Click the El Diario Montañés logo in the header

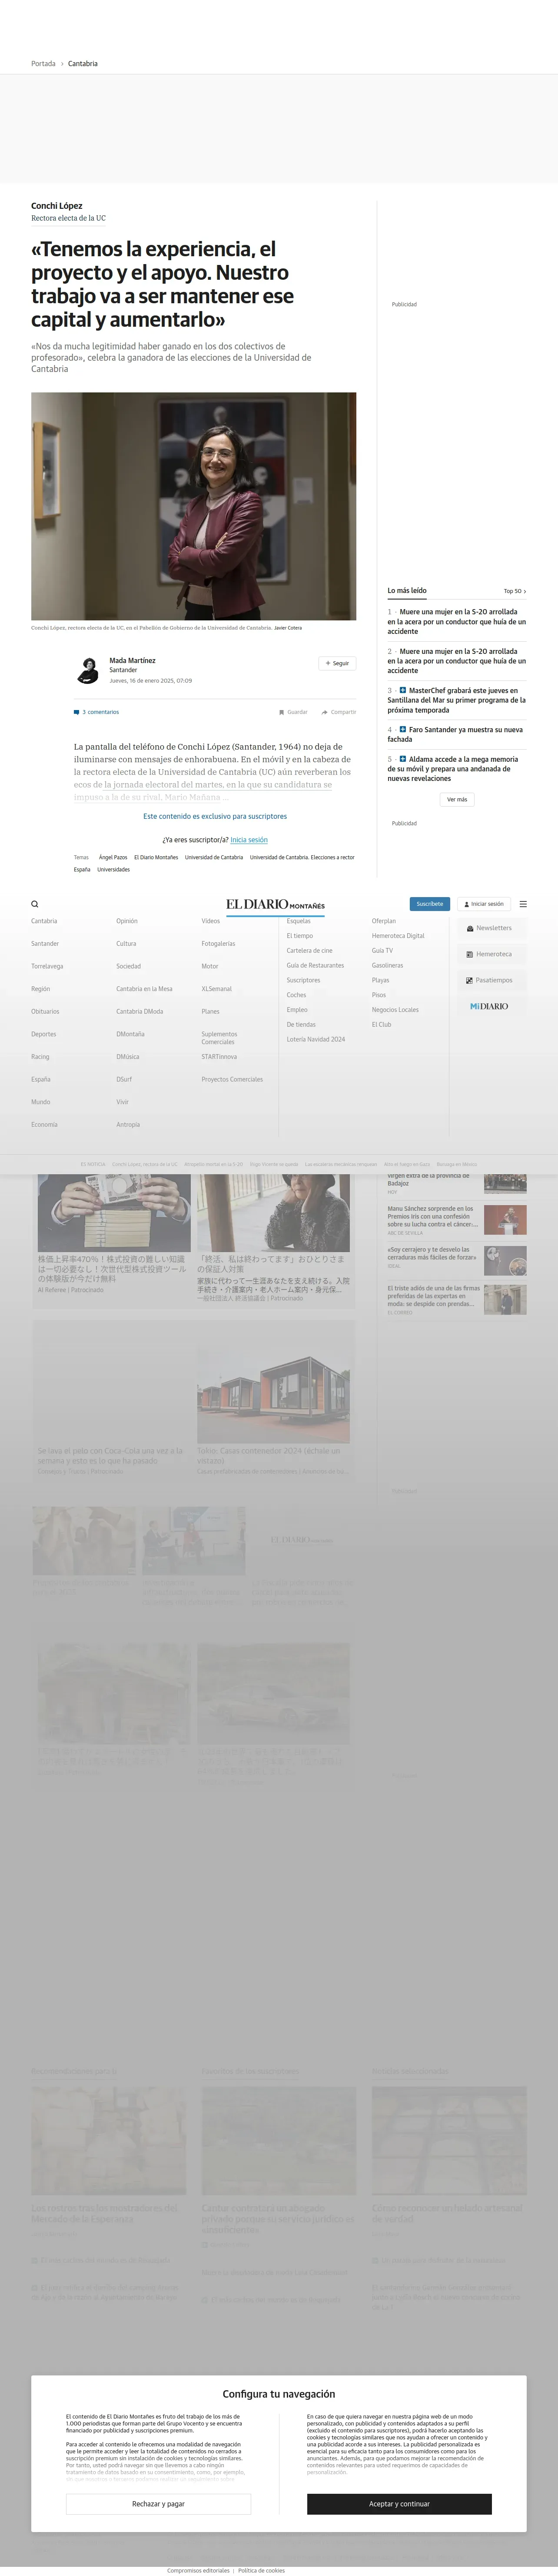pos(275,904)
